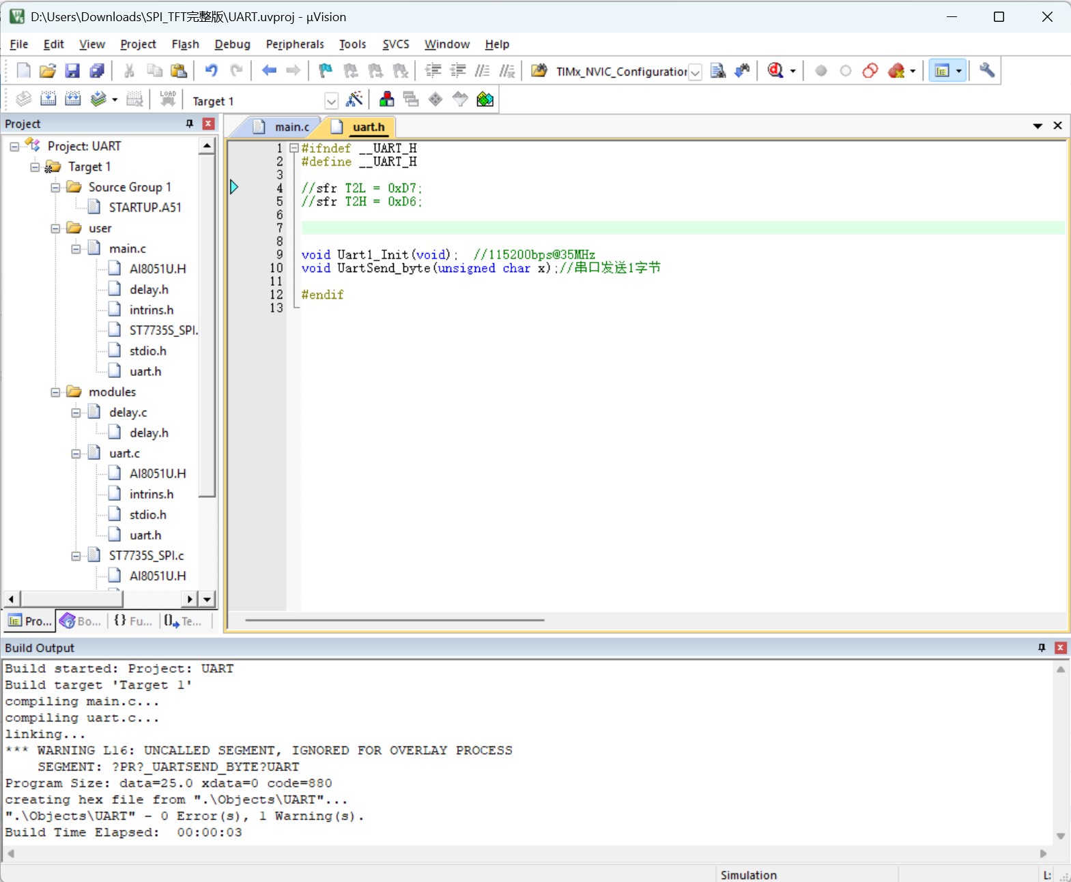The image size is (1071, 882).
Task: Click the editor horizontal scrollbar
Action: pos(395,620)
